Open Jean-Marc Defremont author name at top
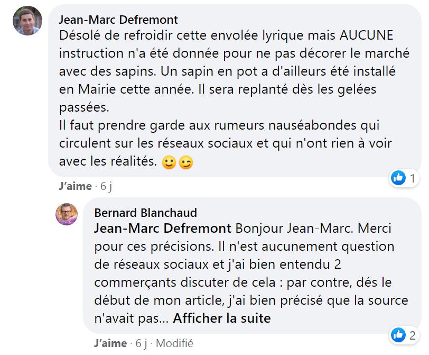Viewport: 429px width, 355px height. click(x=118, y=20)
